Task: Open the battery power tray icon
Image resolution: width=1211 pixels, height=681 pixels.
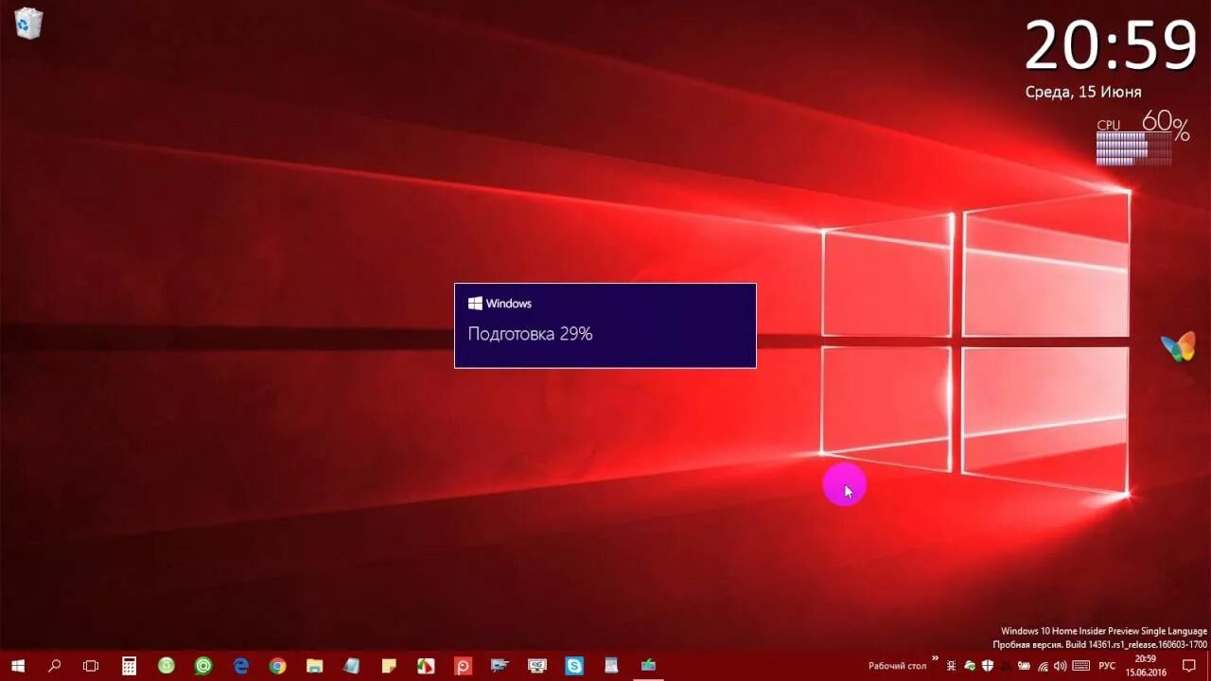Action: [1024, 666]
